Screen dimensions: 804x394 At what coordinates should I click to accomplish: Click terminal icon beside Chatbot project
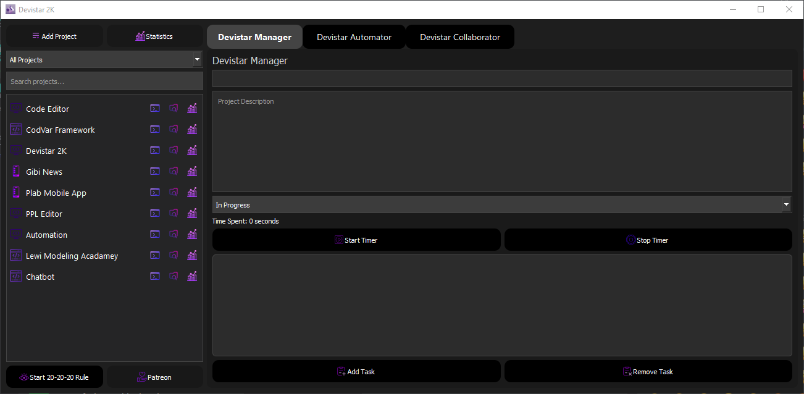tap(154, 276)
